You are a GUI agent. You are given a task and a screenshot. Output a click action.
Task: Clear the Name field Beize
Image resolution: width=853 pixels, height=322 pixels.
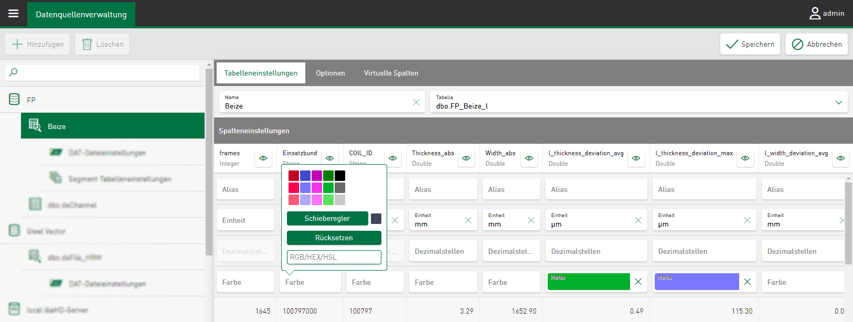[416, 102]
